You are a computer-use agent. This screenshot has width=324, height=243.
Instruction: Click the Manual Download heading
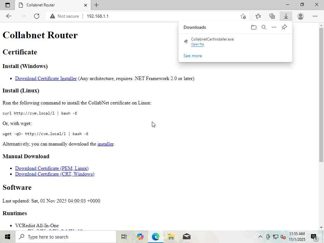click(26, 156)
